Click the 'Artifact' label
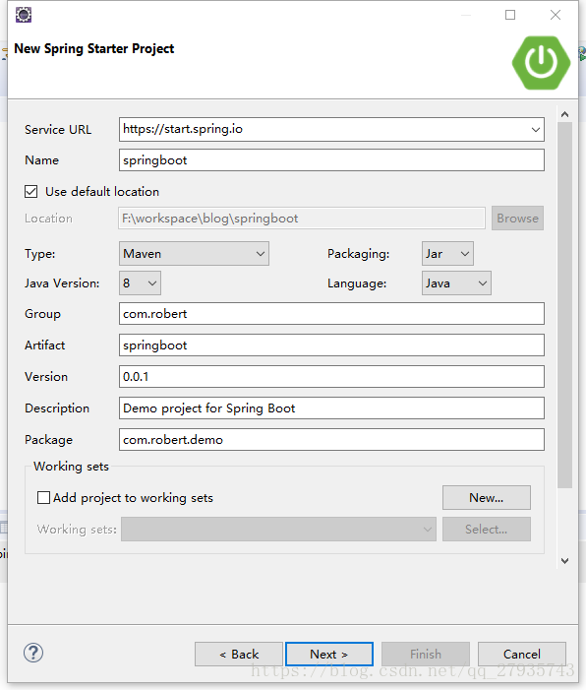This screenshot has width=586, height=690. [x=45, y=345]
